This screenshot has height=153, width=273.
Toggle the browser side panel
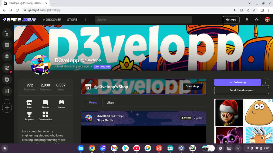262,10
